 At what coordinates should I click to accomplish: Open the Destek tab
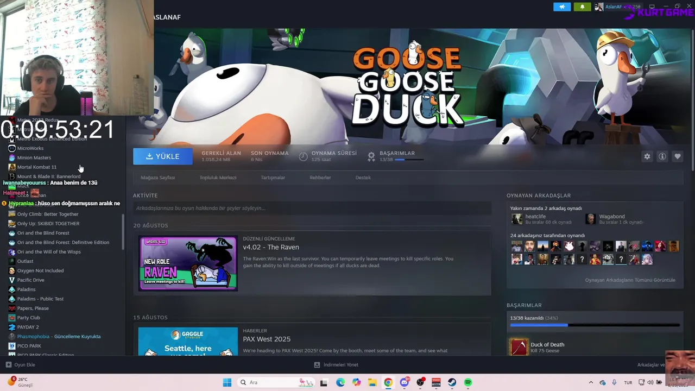(x=363, y=178)
